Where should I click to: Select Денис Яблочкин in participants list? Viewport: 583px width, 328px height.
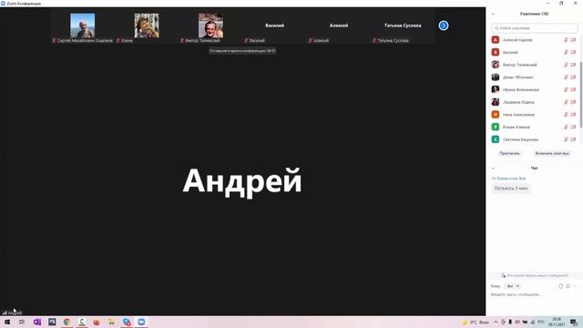click(x=534, y=77)
